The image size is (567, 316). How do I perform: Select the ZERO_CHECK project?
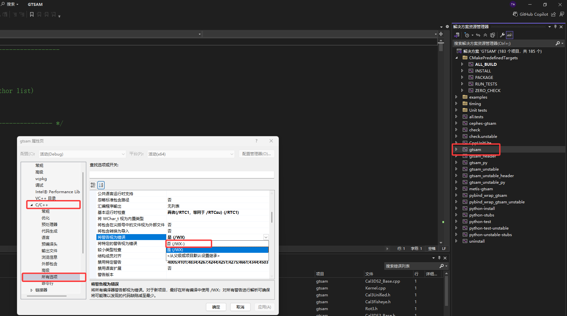[488, 90]
